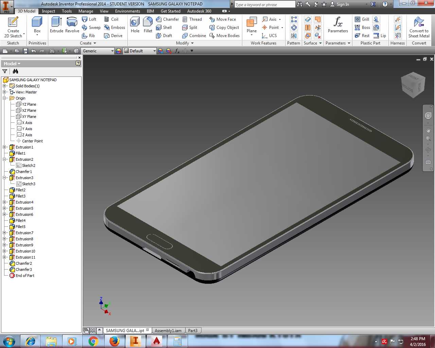Open the Windows Start menu
Viewport: 435px width, 348px height.
(9, 341)
